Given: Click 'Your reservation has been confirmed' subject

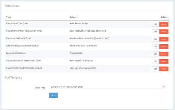Looking at the screenshot, I should tap(88, 31).
